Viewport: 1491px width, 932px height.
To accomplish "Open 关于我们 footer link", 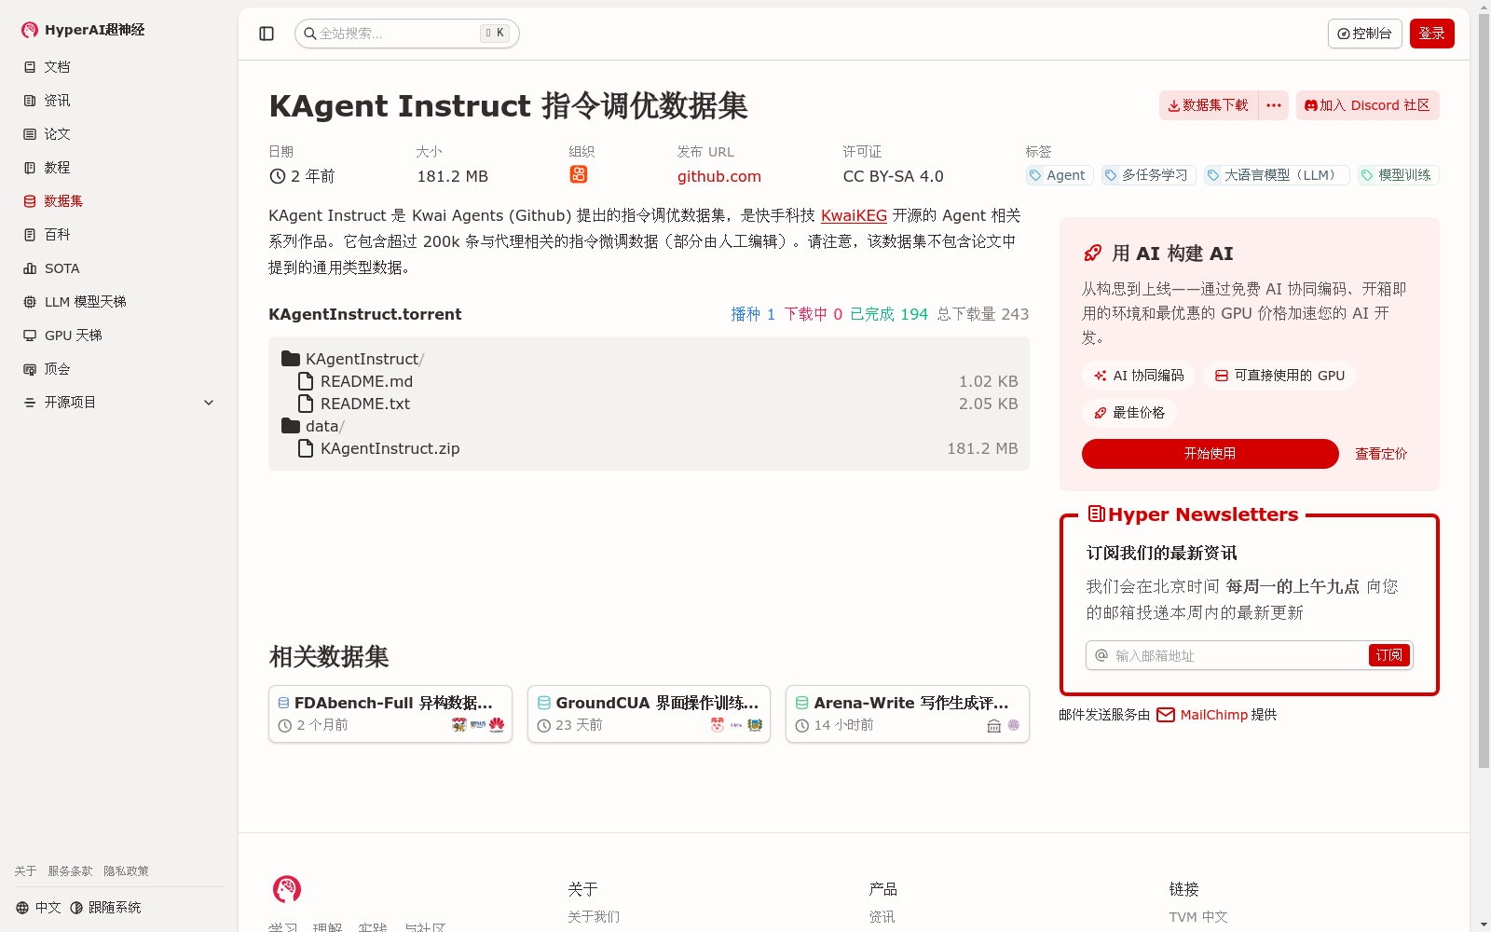I will 594,917.
